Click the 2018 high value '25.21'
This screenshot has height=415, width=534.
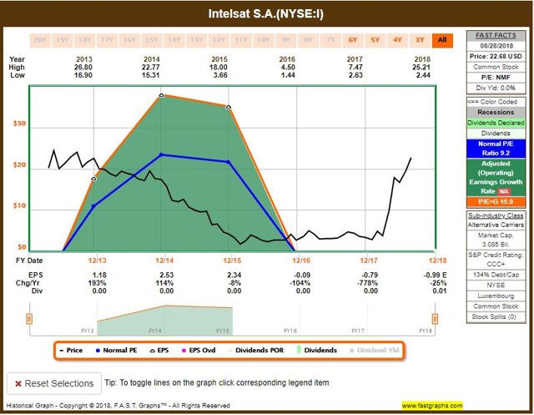(x=421, y=68)
